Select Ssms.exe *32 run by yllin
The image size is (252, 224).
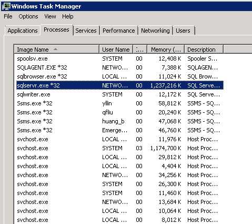[120, 103]
